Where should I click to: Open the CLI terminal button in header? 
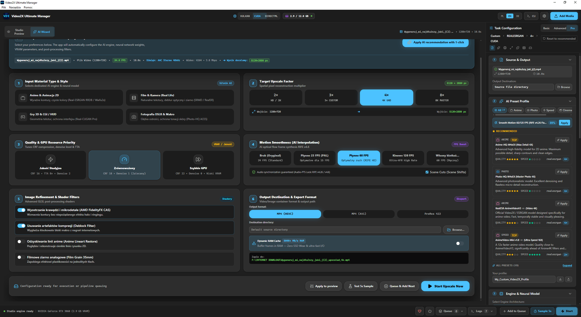pos(531,16)
